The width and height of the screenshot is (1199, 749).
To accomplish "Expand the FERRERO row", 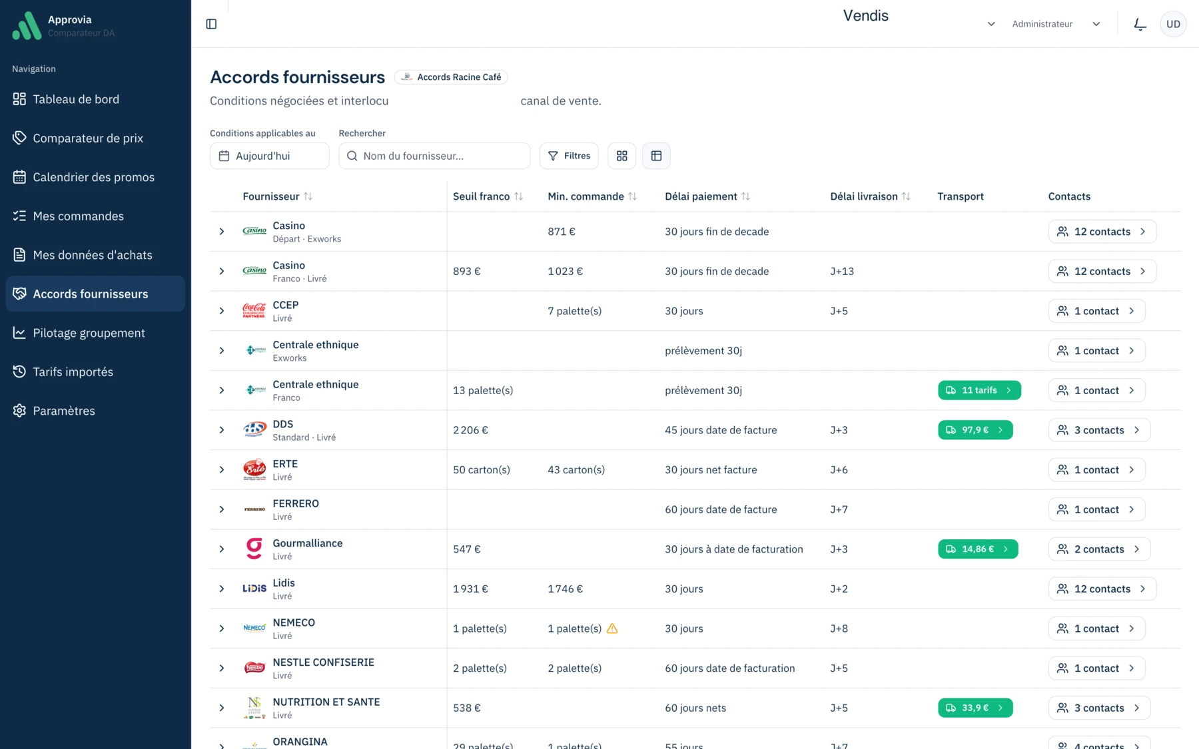I will (222, 509).
